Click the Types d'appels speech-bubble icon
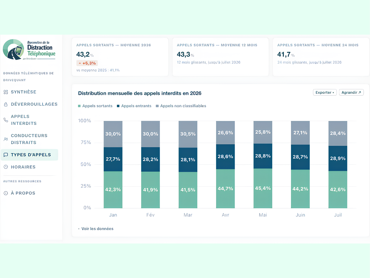 pos(6,155)
